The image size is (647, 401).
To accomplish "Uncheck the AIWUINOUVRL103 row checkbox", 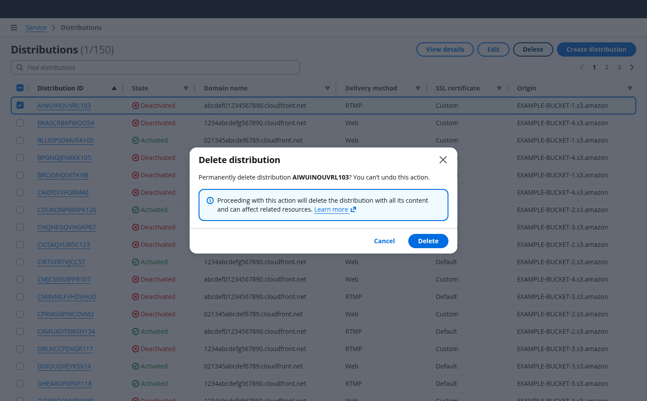I will click(20, 106).
